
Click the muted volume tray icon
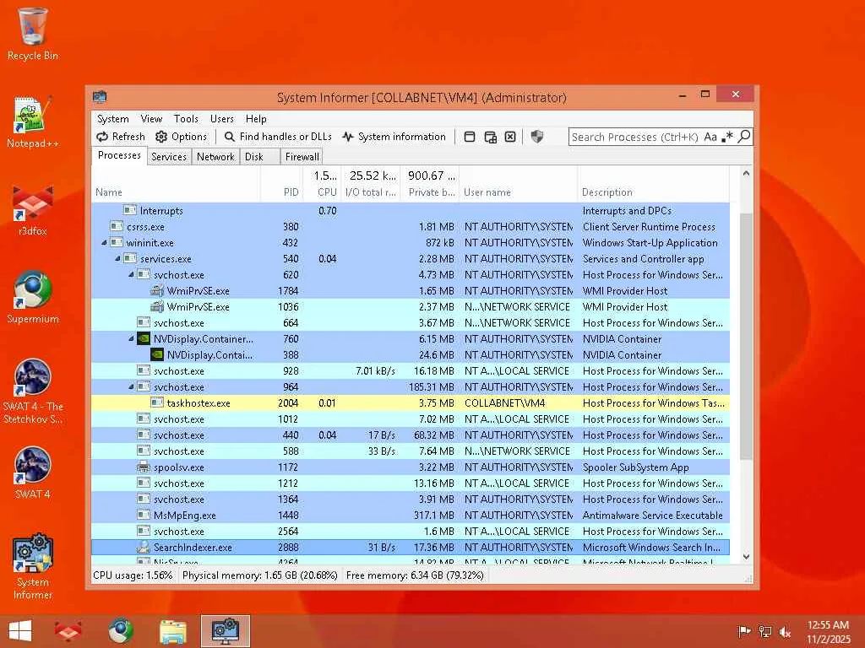(x=785, y=632)
